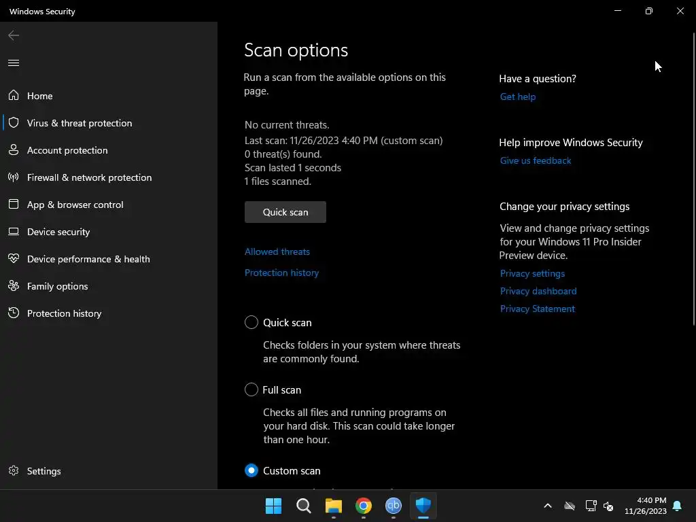
Task: Click the taskbar clock and date
Action: [646, 506]
